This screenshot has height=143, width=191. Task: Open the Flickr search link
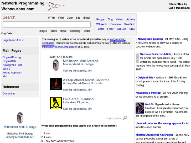click(x=110, y=29)
